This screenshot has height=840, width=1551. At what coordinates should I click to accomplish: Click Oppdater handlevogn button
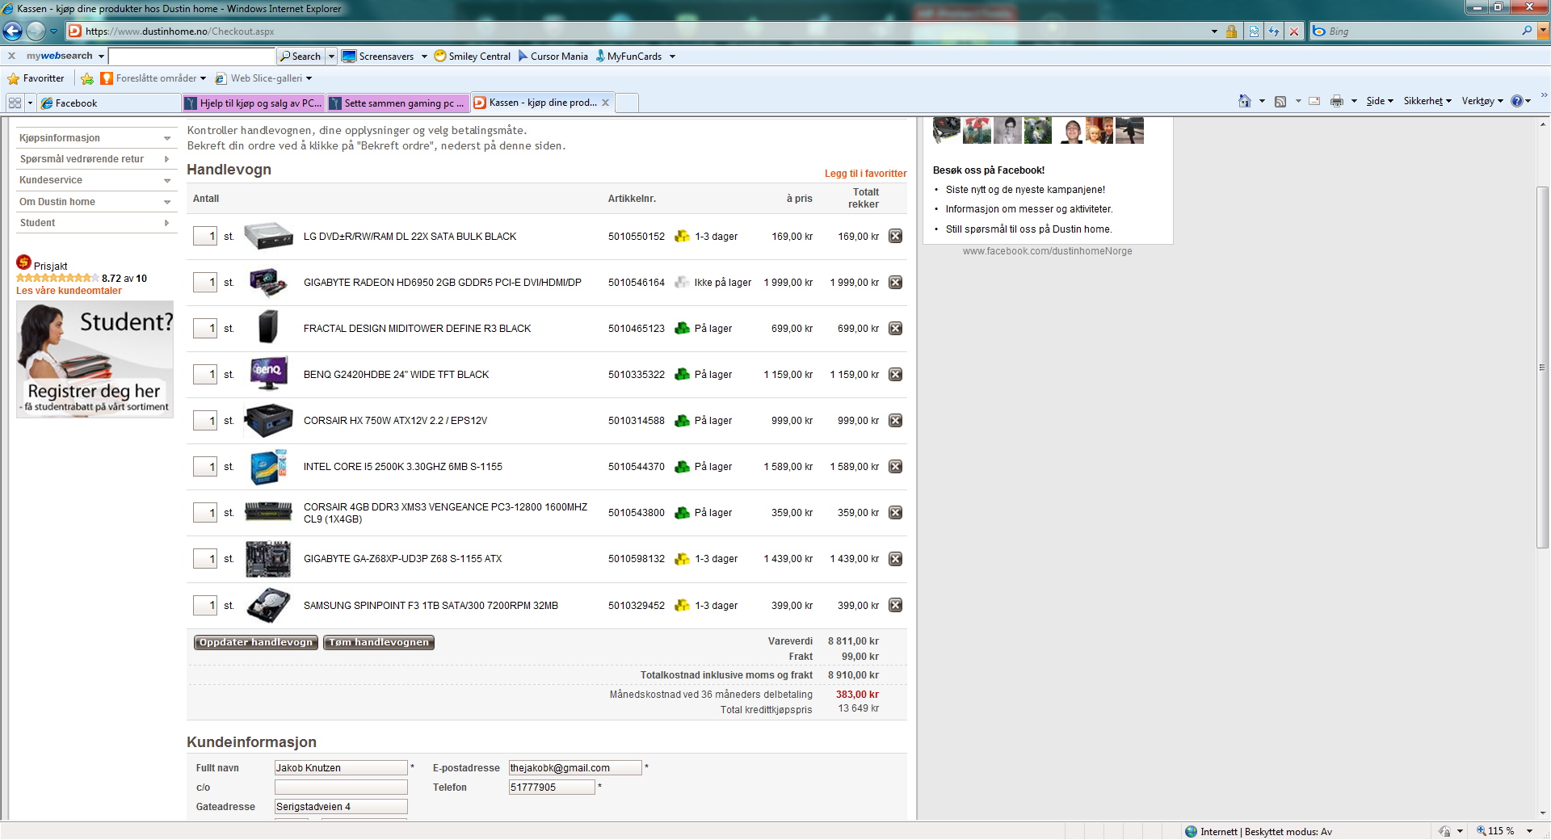pyautogui.click(x=255, y=642)
